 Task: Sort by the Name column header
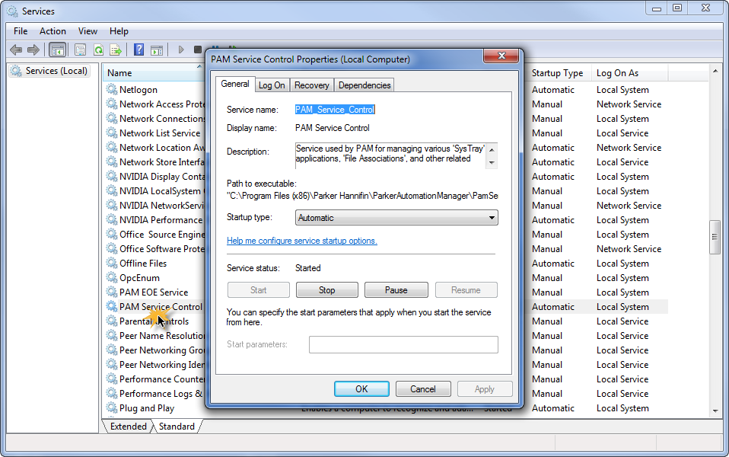click(154, 72)
